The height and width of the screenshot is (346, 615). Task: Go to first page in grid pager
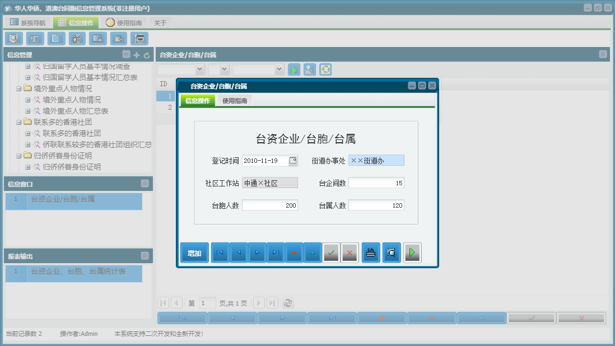click(163, 303)
